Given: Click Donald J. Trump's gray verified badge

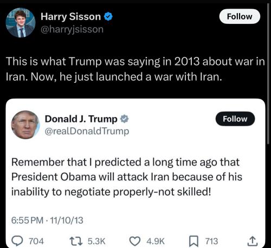Looking at the screenshot, I should tap(124, 119).
